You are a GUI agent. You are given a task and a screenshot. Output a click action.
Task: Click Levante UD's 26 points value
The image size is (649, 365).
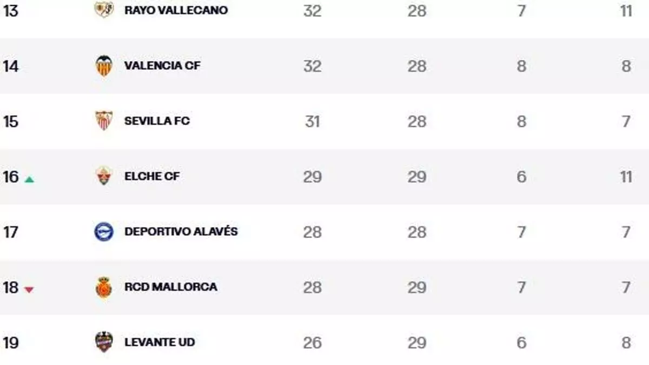click(312, 343)
